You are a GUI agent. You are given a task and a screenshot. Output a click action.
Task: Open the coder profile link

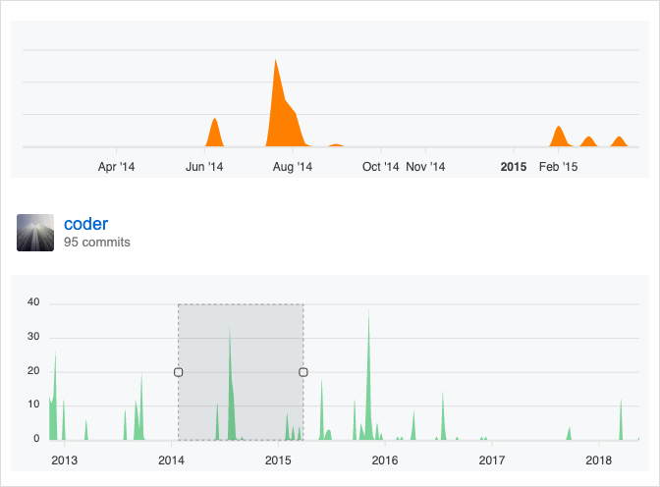85,224
